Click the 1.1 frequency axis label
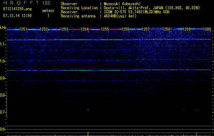Screen dimensions: 214x136 3,44
